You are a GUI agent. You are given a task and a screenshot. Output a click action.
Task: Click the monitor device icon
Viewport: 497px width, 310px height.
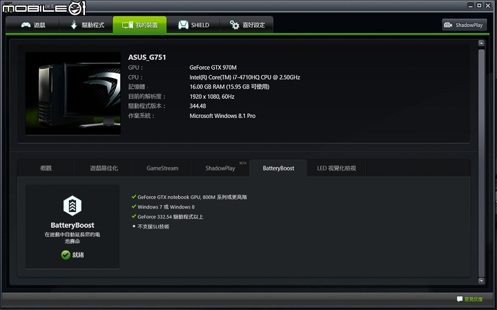[x=128, y=25]
